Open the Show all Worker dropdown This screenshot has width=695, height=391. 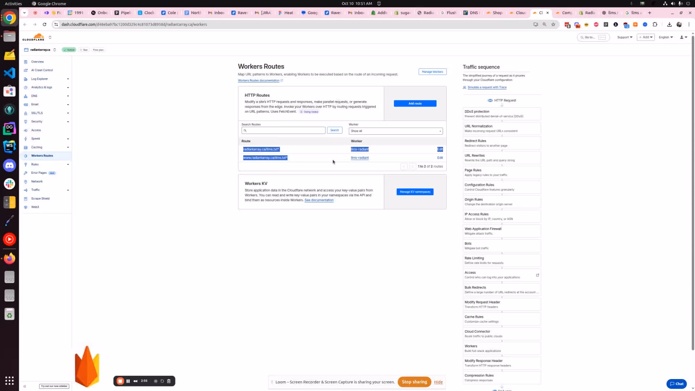tap(395, 131)
